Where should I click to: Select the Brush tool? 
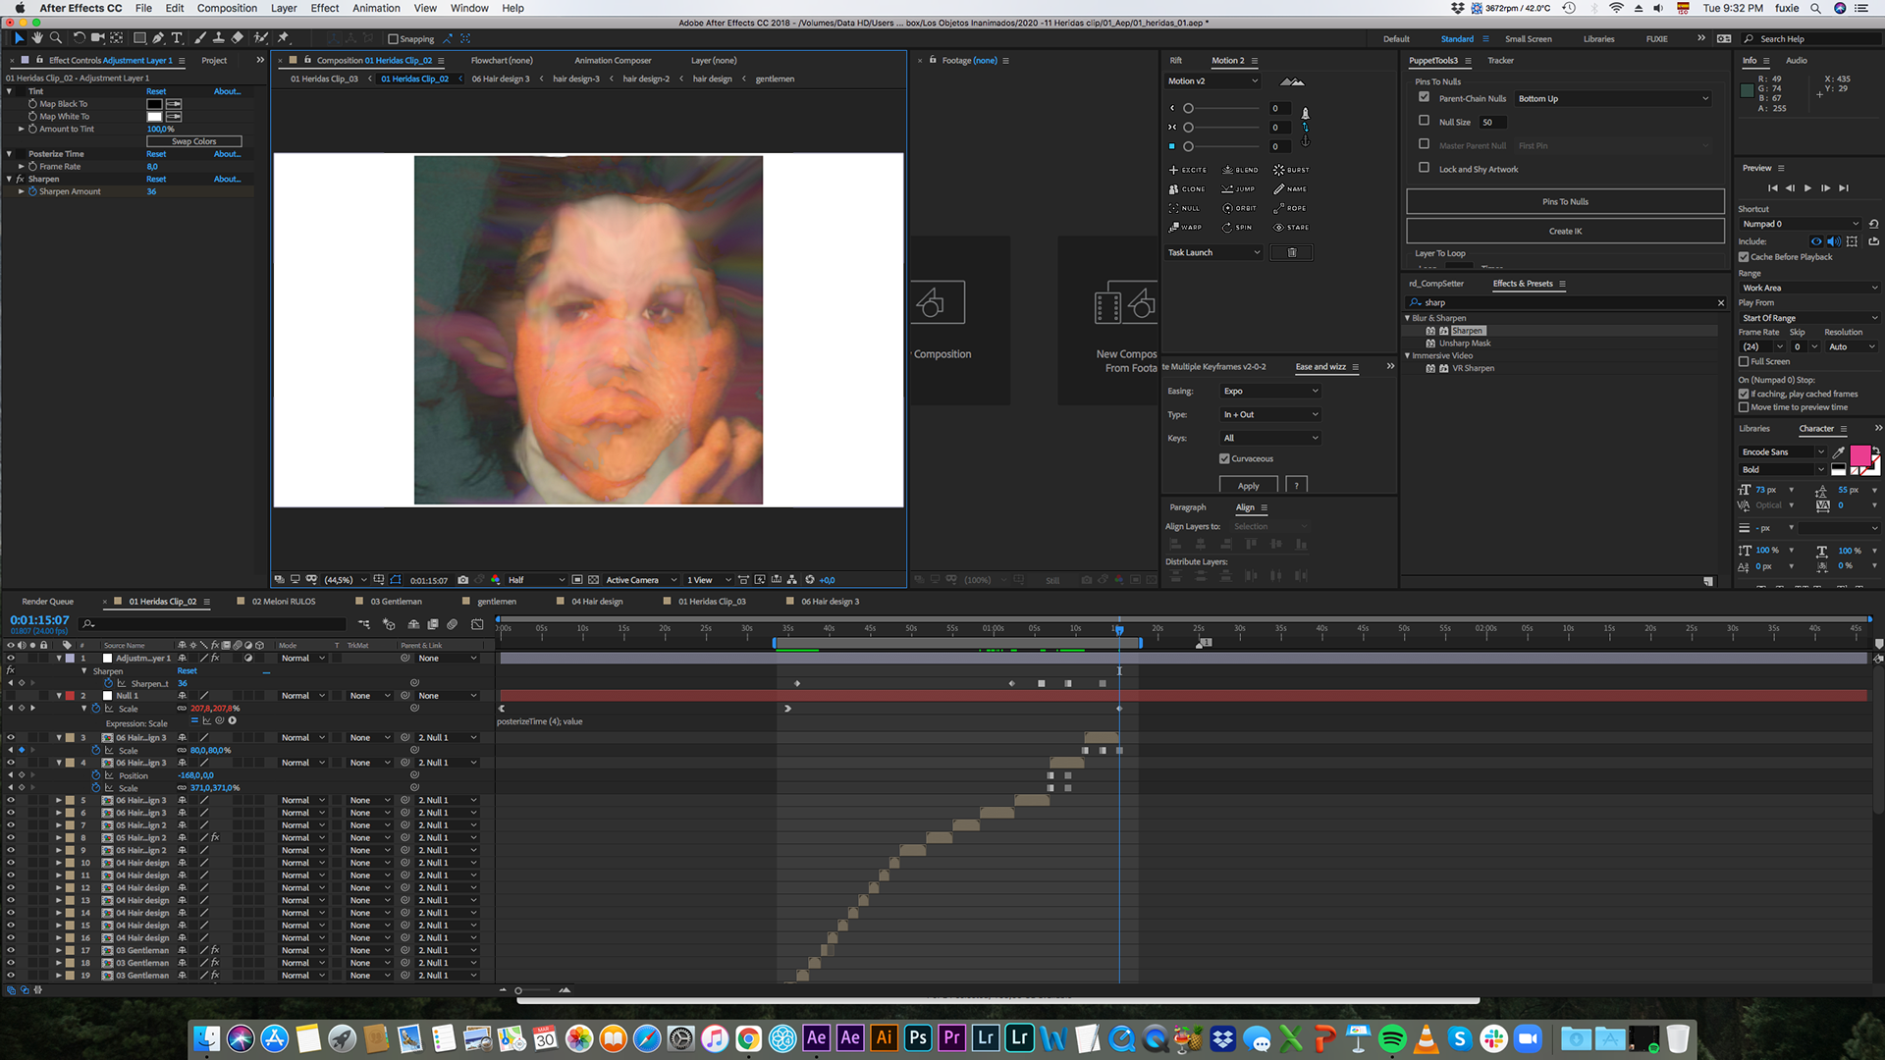(200, 38)
